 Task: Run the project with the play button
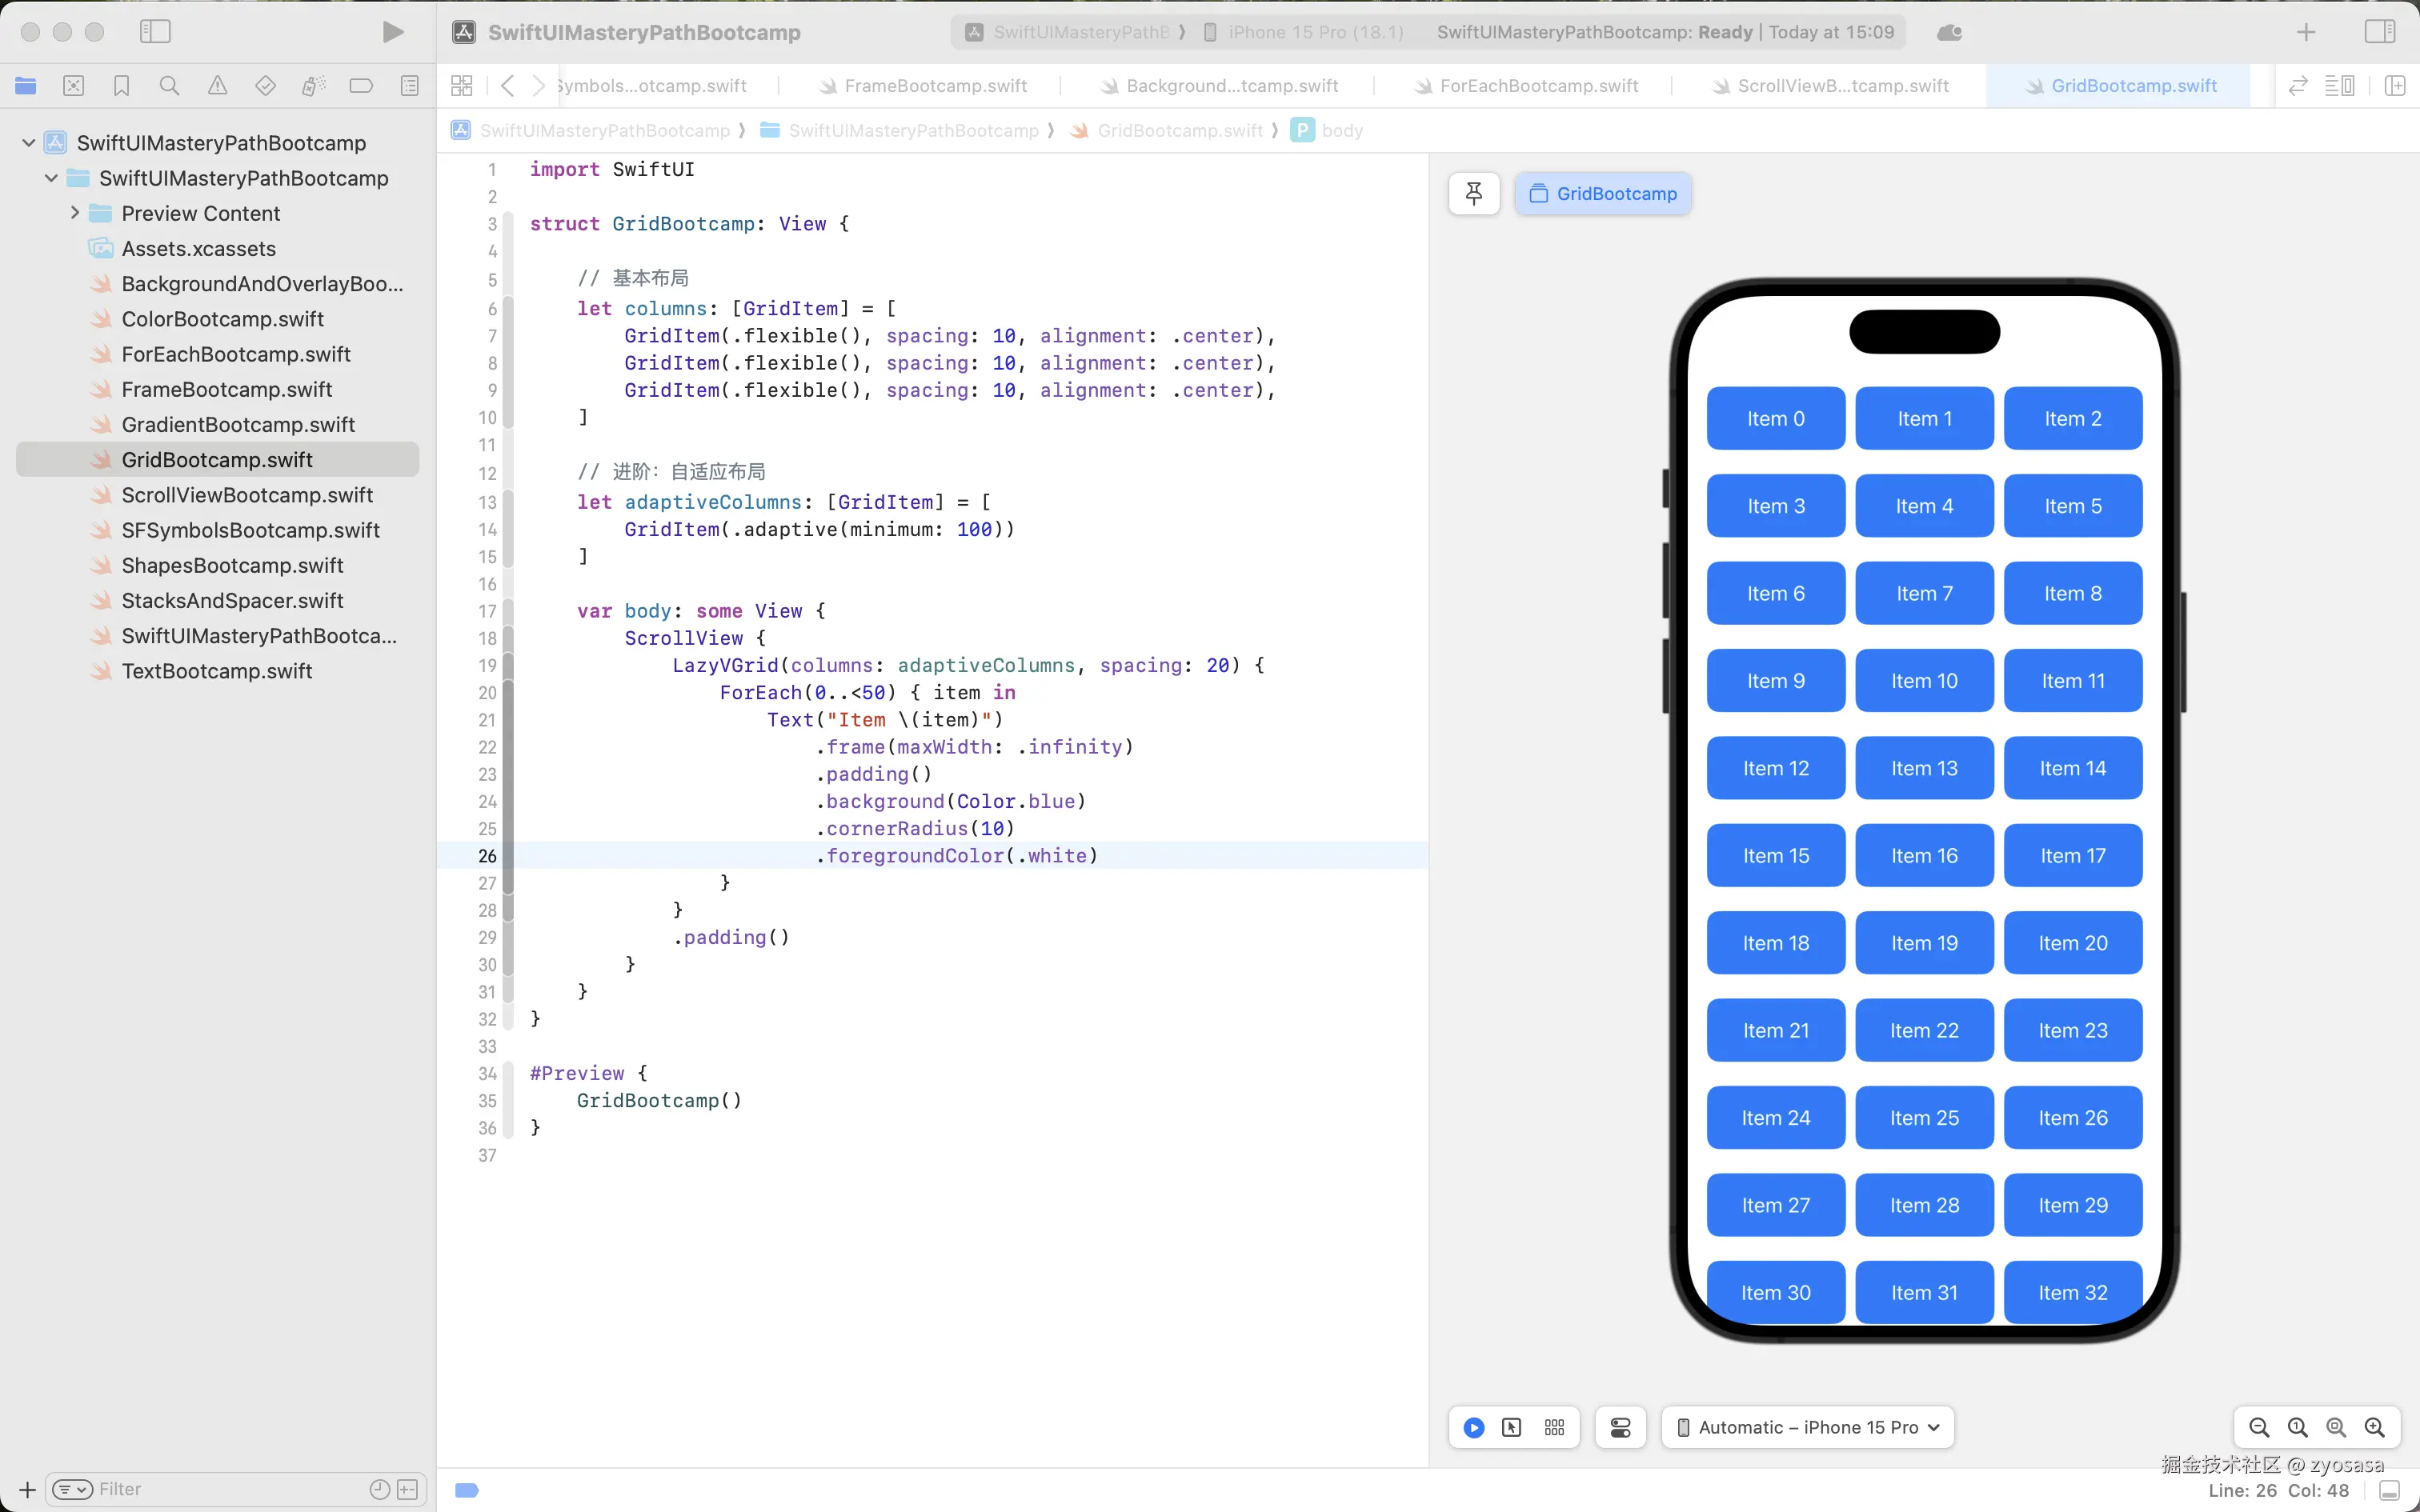[x=393, y=32]
